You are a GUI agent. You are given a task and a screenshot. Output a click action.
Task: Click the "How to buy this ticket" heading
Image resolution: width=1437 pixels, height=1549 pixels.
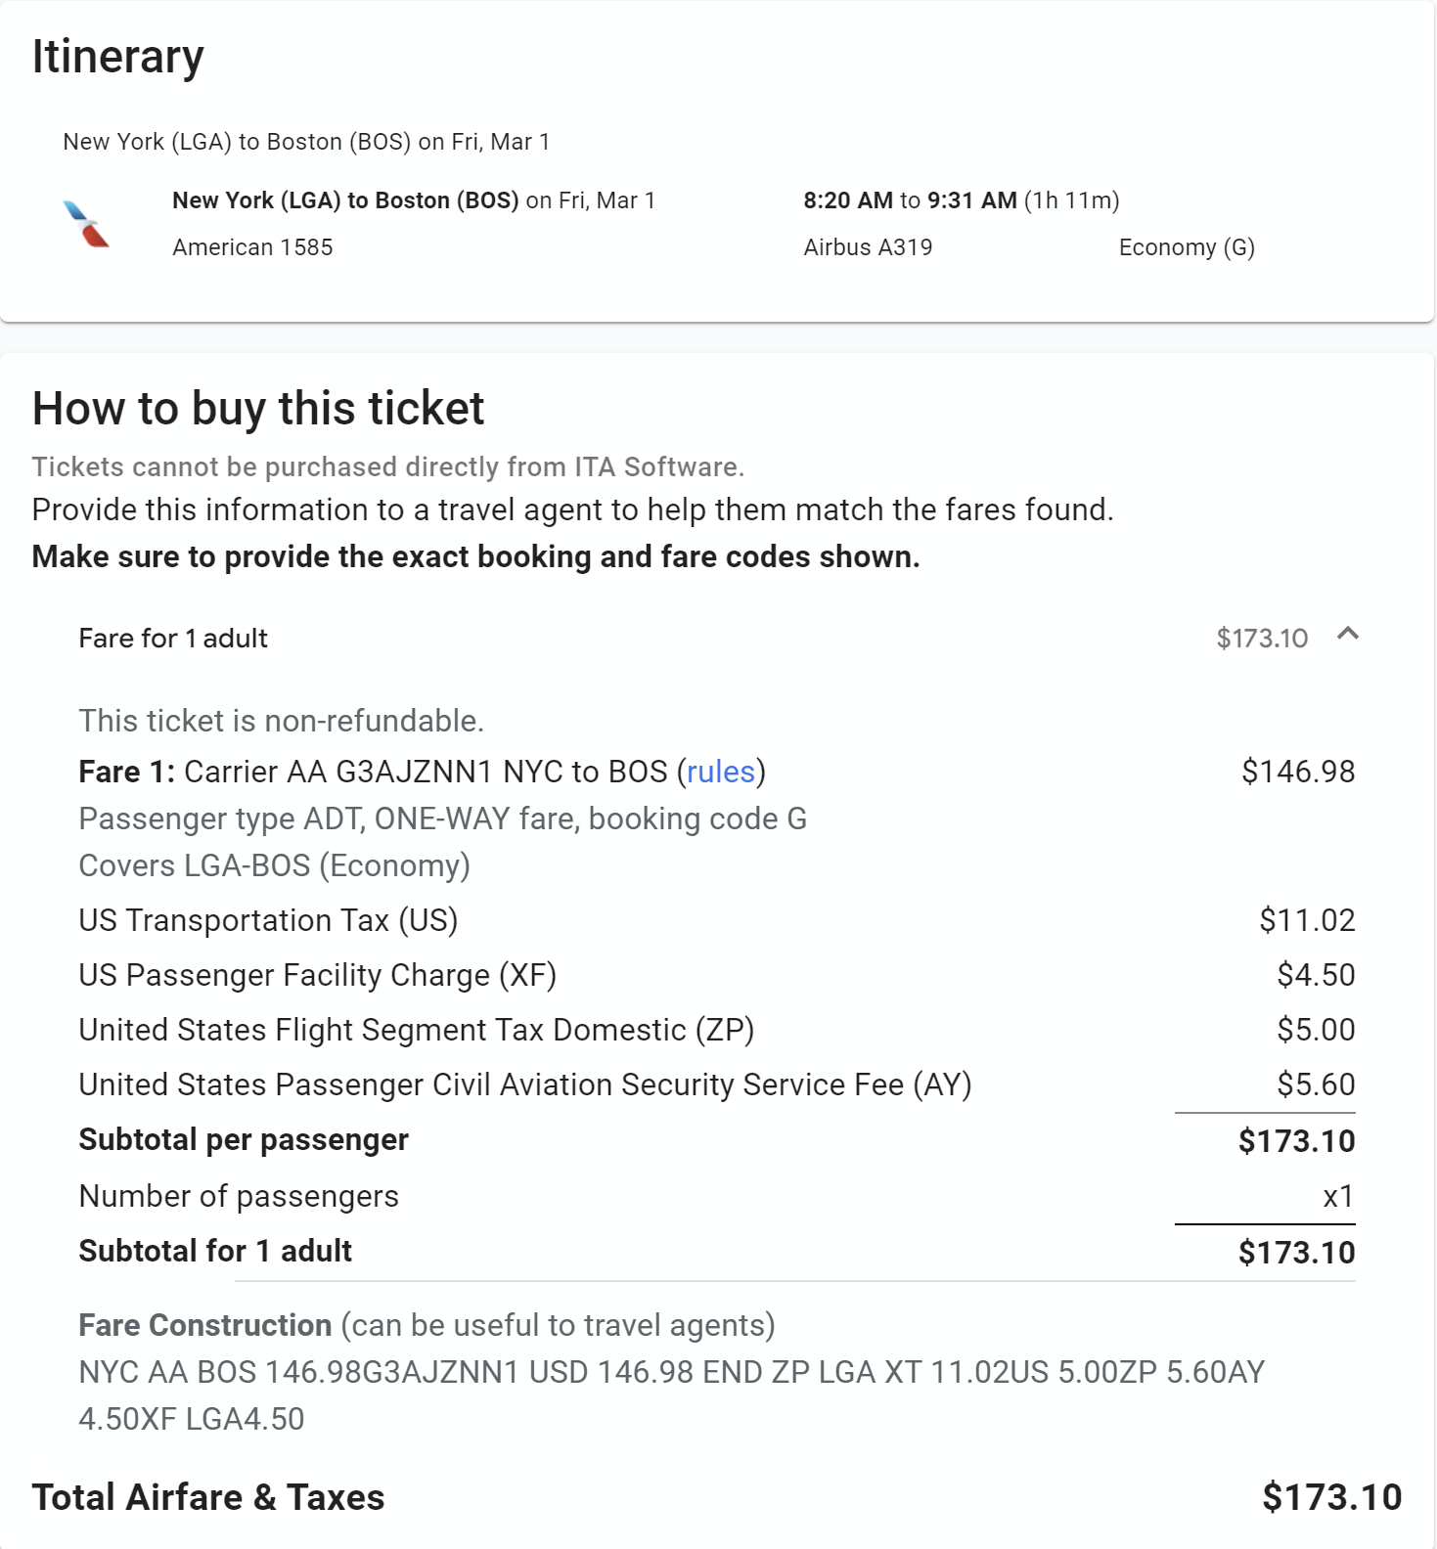pyautogui.click(x=258, y=409)
